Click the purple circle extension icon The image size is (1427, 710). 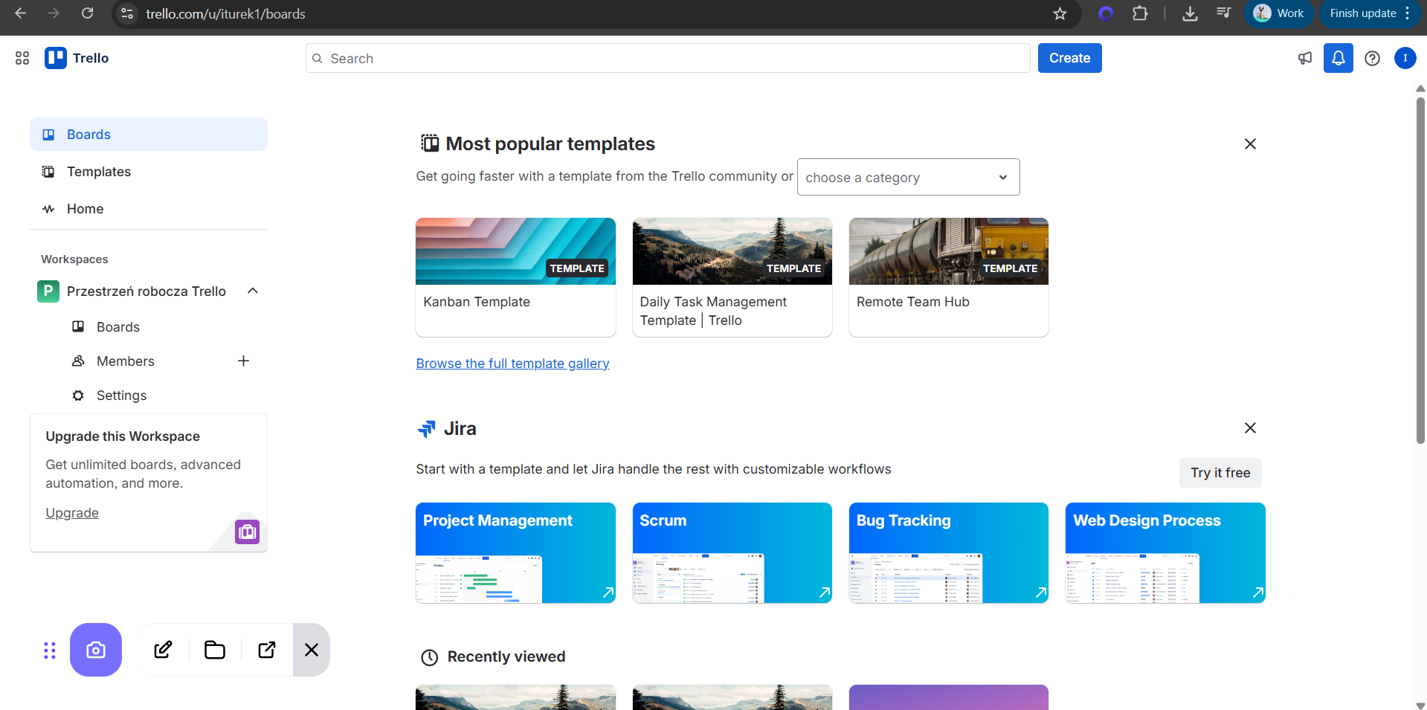(x=1106, y=13)
